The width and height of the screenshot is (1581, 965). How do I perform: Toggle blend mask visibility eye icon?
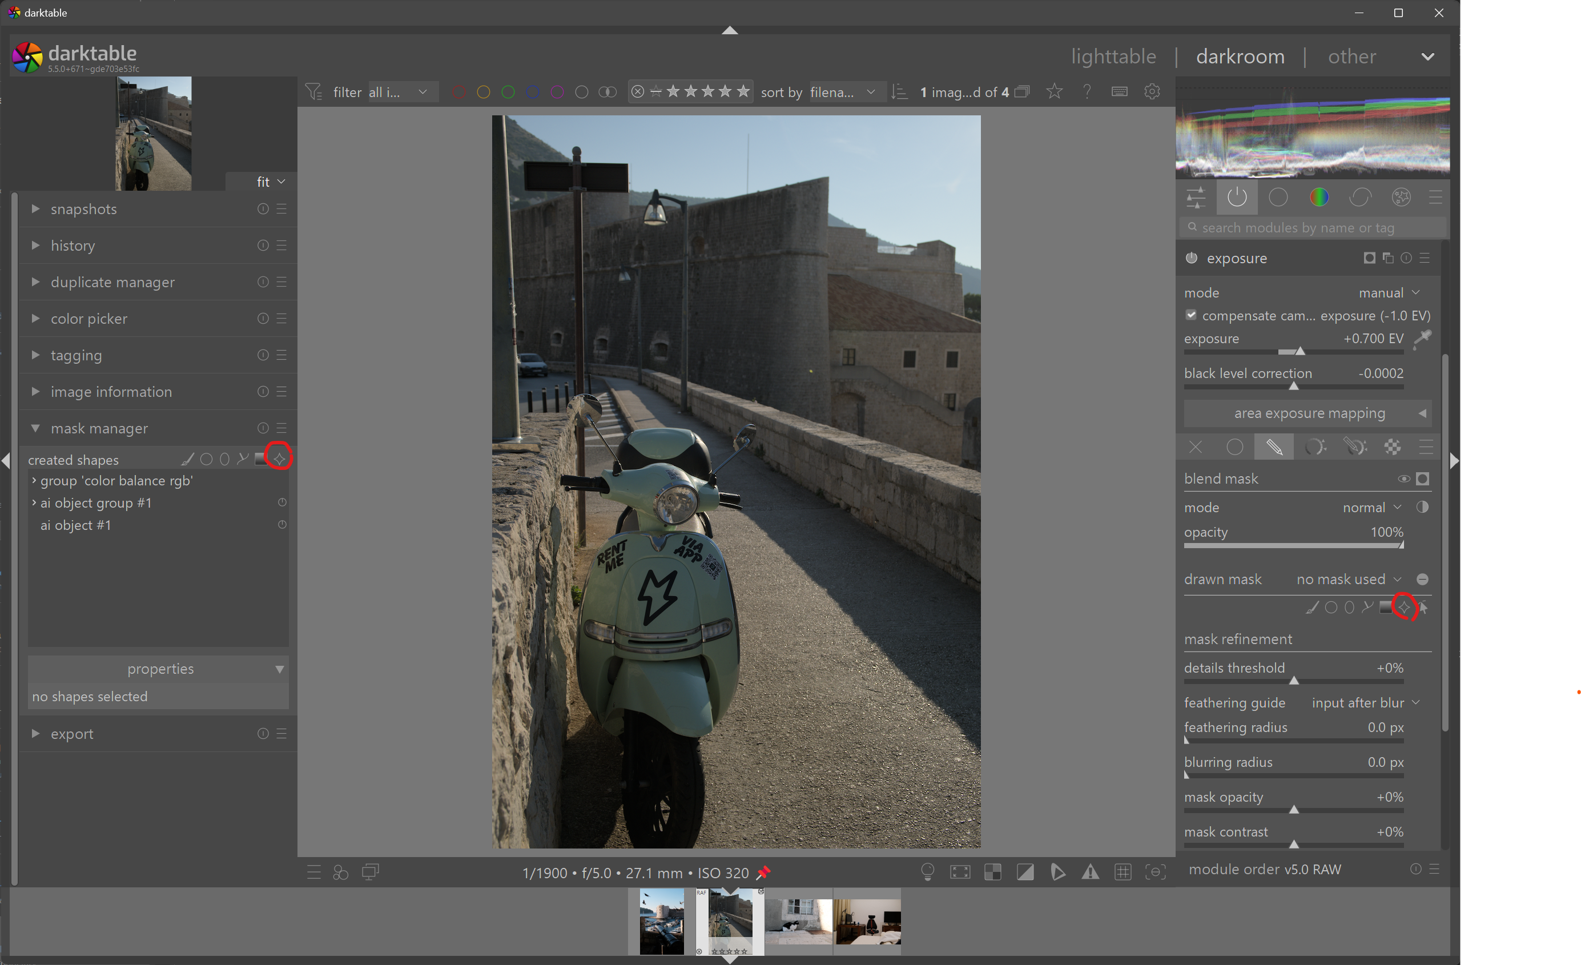point(1403,479)
